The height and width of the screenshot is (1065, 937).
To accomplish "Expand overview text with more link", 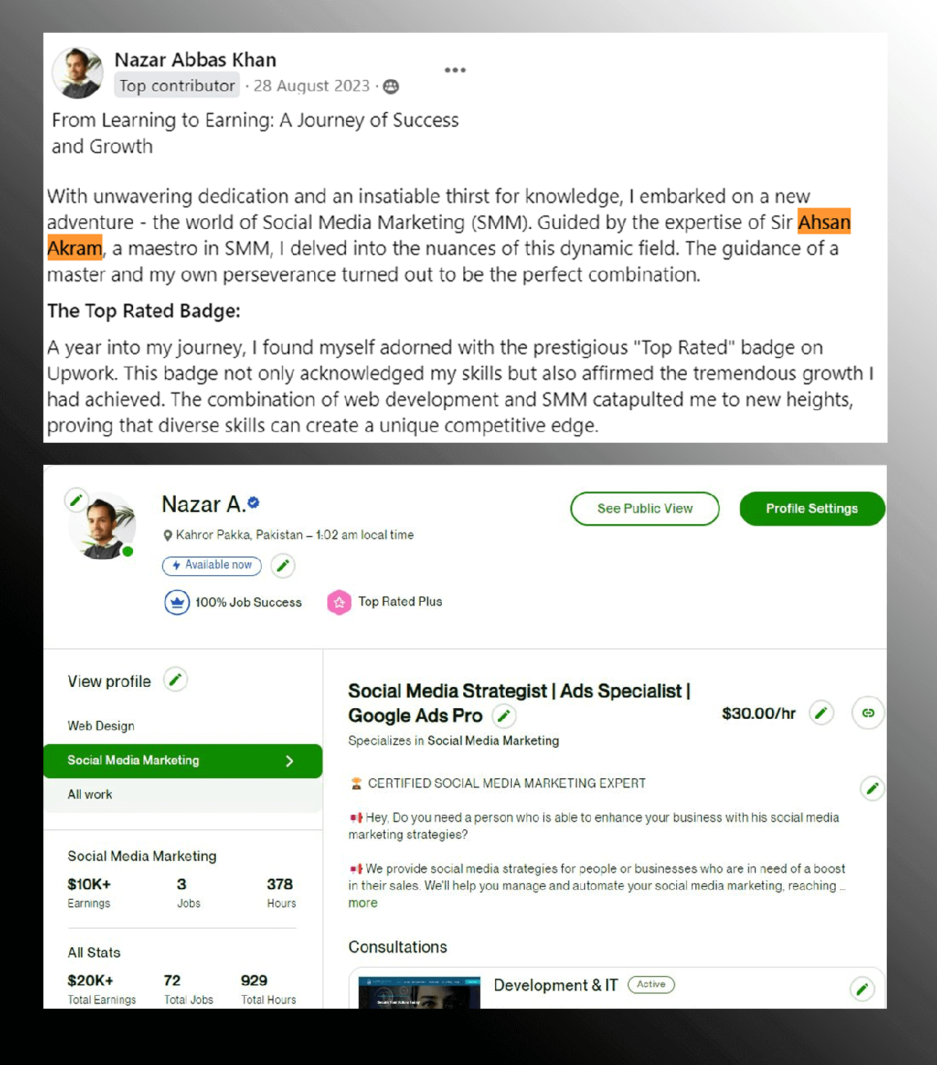I will 363,903.
